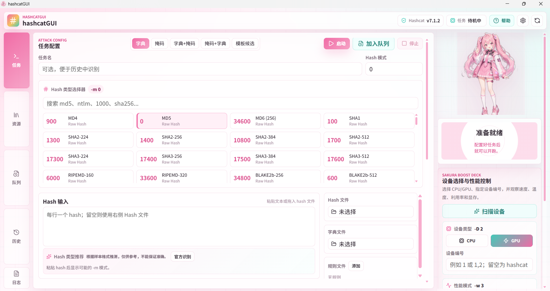Select hash type 10800 SHA2-384
The height and width of the screenshot is (291, 550).
275,140
